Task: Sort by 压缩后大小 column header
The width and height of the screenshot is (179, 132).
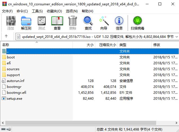Action: (106, 45)
